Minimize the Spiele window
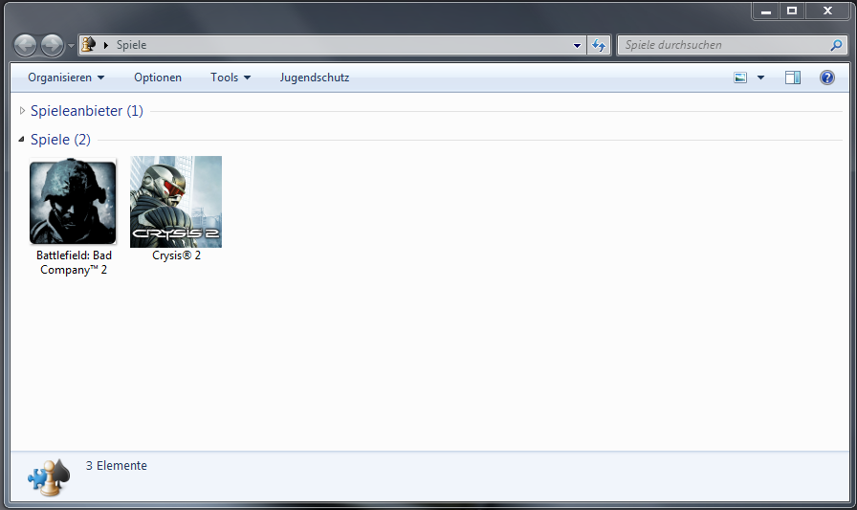Screen dimensions: 857x510 coord(766,11)
